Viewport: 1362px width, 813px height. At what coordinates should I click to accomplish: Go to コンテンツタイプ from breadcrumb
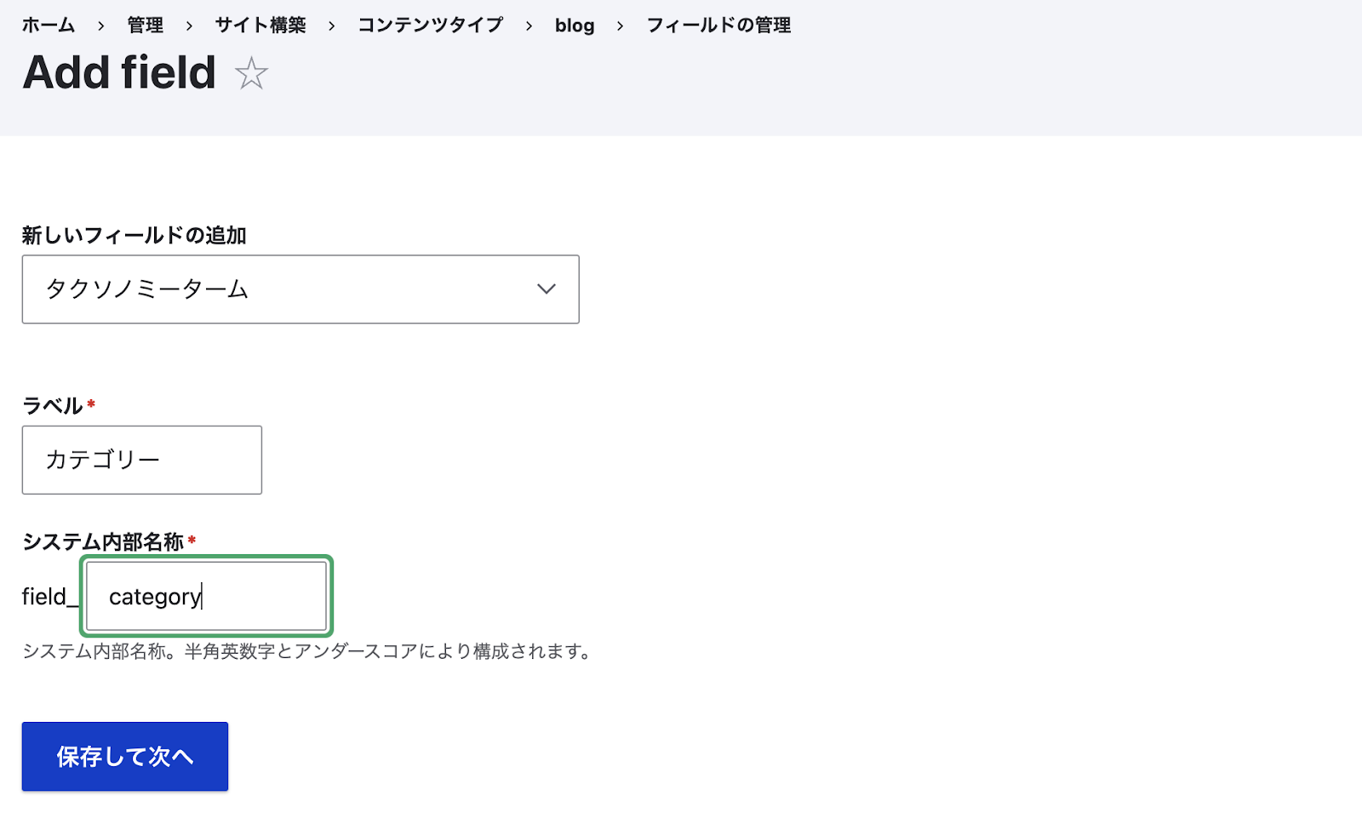[x=430, y=26]
